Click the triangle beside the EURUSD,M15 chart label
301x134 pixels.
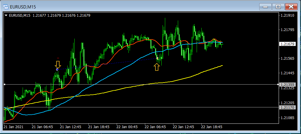pos(6,16)
